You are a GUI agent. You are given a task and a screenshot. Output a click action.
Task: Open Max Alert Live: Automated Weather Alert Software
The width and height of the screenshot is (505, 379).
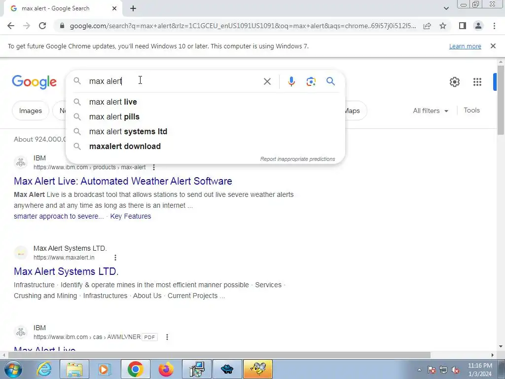tap(123, 181)
